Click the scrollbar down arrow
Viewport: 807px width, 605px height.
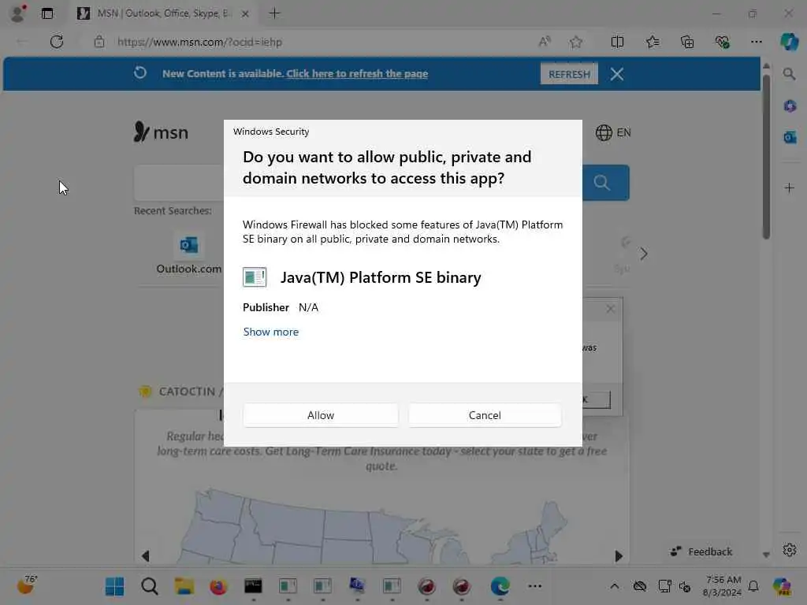pos(766,555)
